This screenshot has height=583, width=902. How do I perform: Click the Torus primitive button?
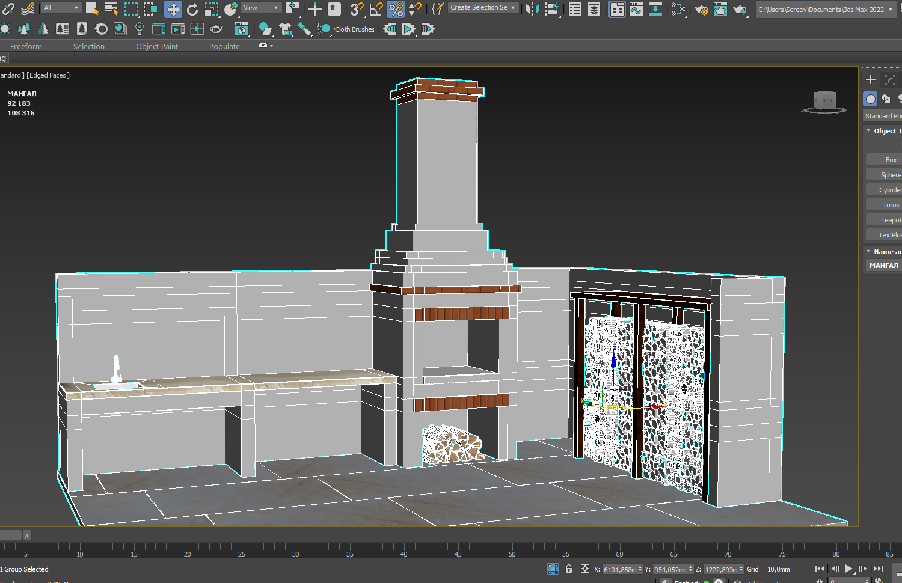pyautogui.click(x=890, y=205)
